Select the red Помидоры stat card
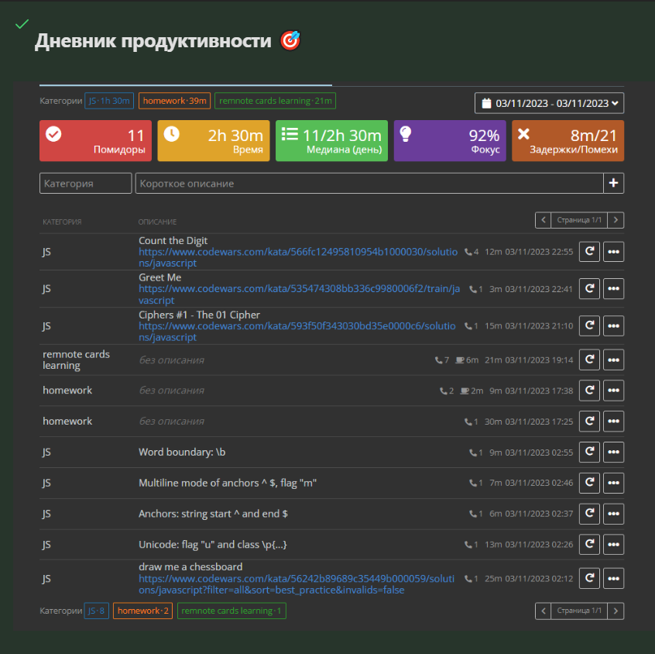The width and height of the screenshot is (655, 654). point(96,141)
